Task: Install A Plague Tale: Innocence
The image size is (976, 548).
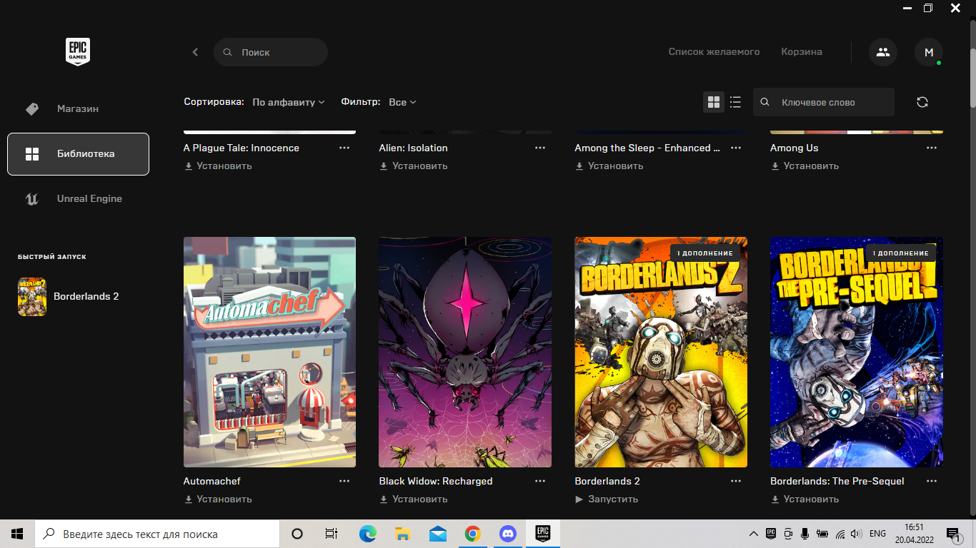Action: point(218,166)
